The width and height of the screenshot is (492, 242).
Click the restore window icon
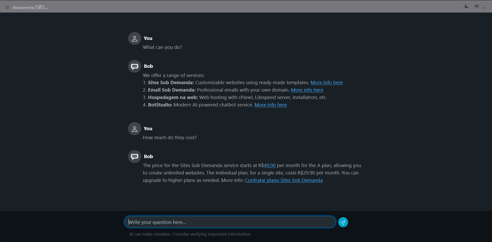[x=477, y=6]
